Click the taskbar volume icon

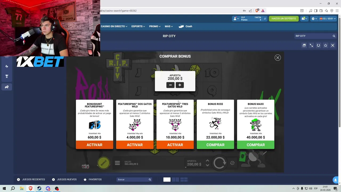[311, 189]
